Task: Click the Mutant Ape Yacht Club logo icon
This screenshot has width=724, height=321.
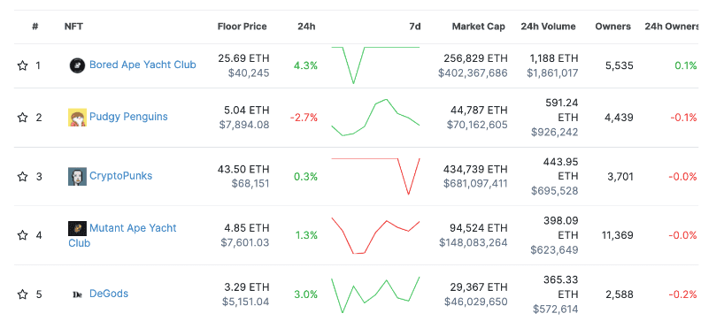Action: click(x=77, y=228)
